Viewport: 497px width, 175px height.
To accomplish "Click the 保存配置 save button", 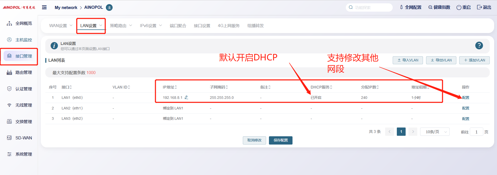I will point(281,140).
